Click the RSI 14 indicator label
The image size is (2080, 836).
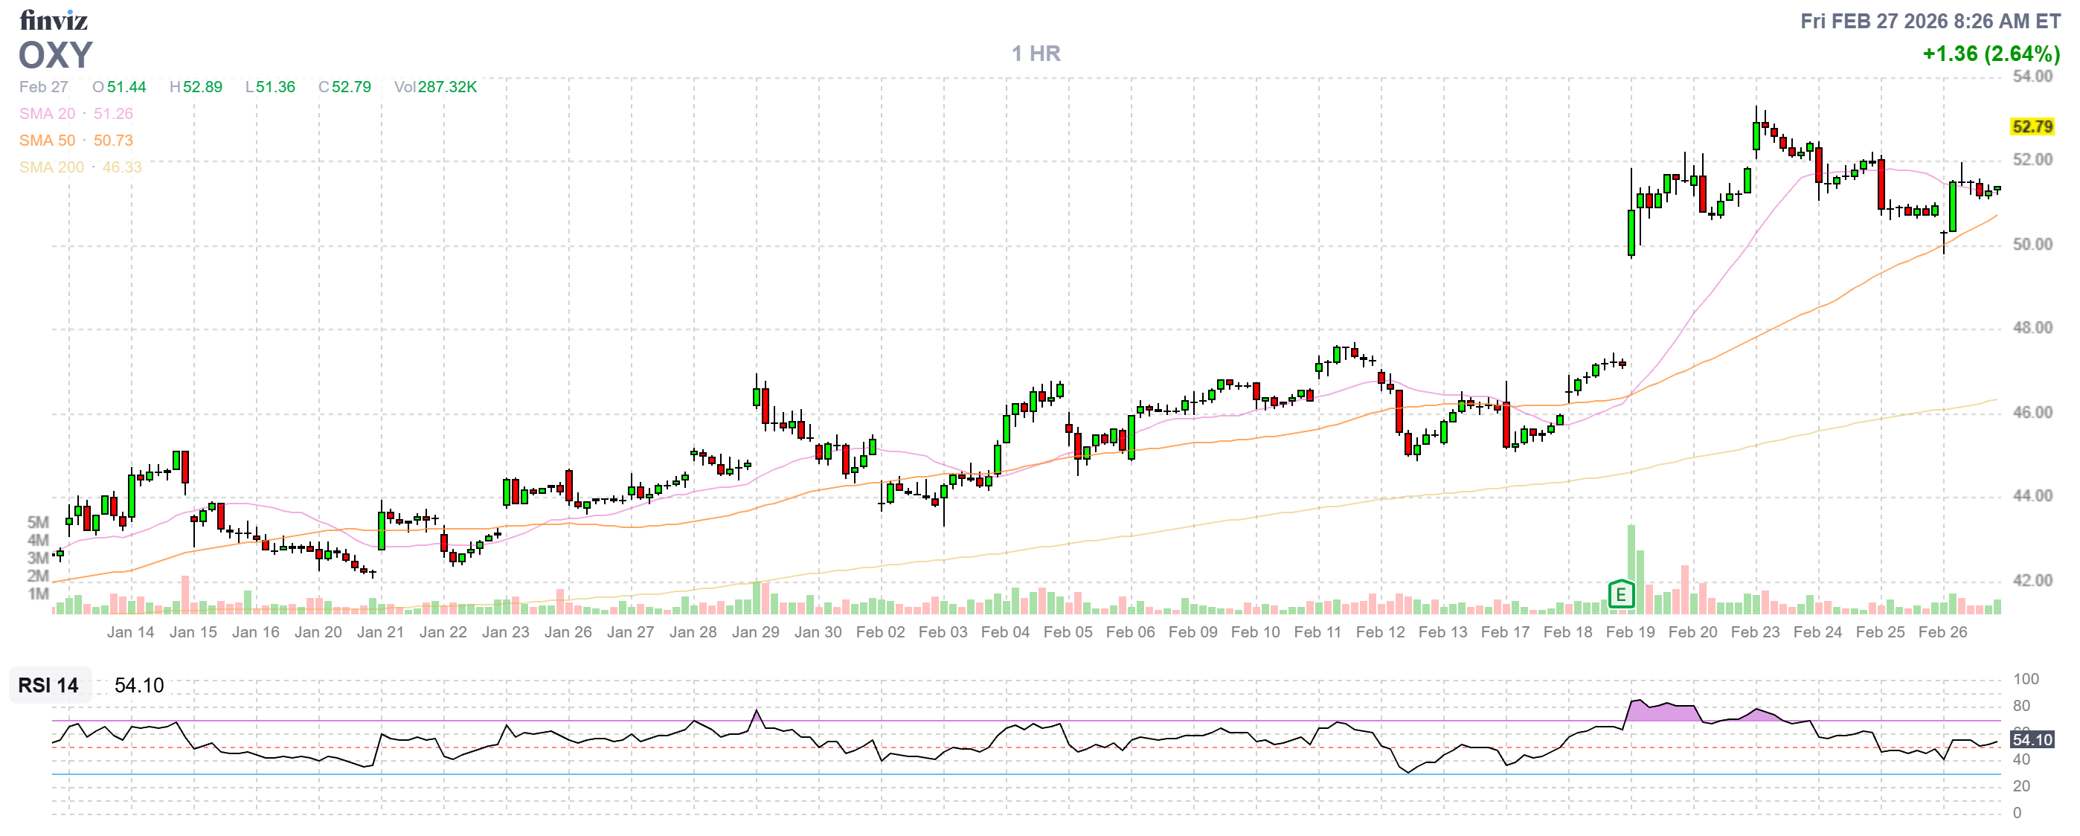pyautogui.click(x=48, y=685)
